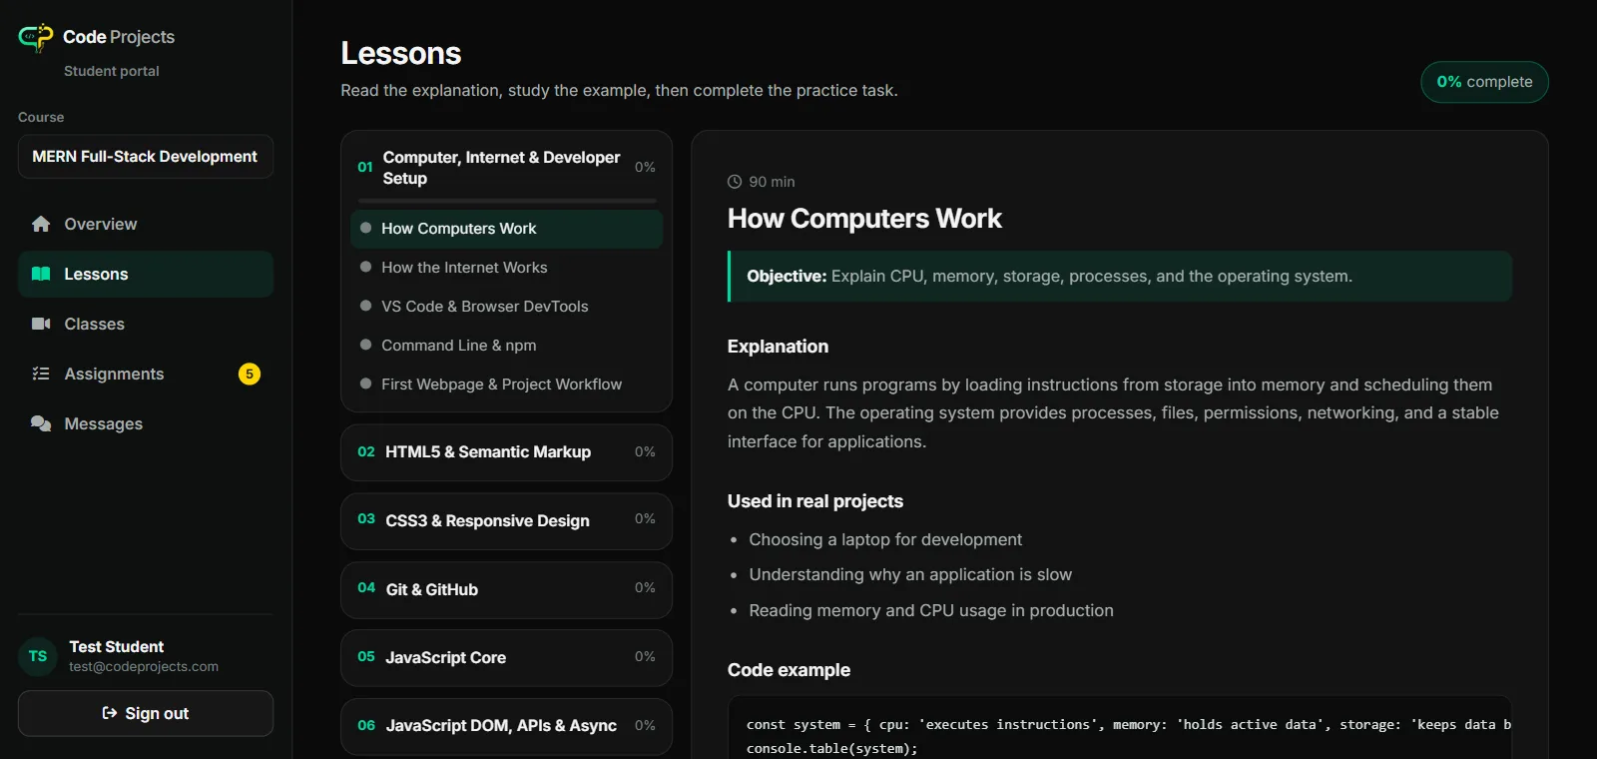This screenshot has height=759, width=1597.
Task: Select the How Computers Work lesson
Action: click(506, 229)
